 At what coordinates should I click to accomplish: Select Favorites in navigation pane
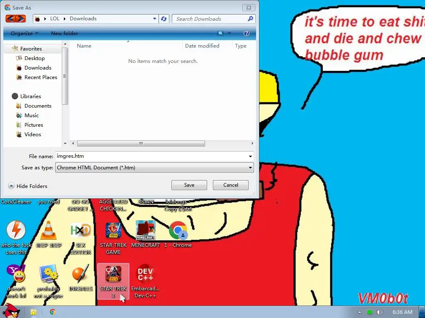31,49
